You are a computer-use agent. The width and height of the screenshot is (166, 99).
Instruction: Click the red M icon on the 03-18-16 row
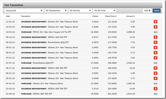click(x=155, y=89)
